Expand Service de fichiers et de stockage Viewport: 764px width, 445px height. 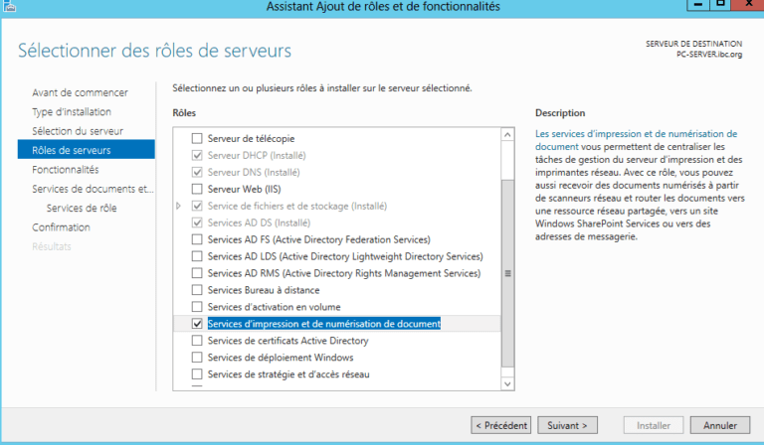pyautogui.click(x=179, y=206)
